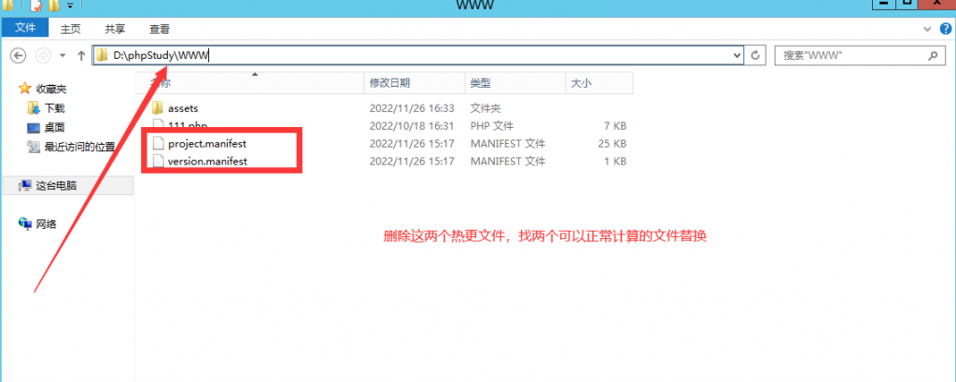Image resolution: width=956 pixels, height=382 pixels.
Task: Click the 下载 folder icon
Action: tap(35, 108)
